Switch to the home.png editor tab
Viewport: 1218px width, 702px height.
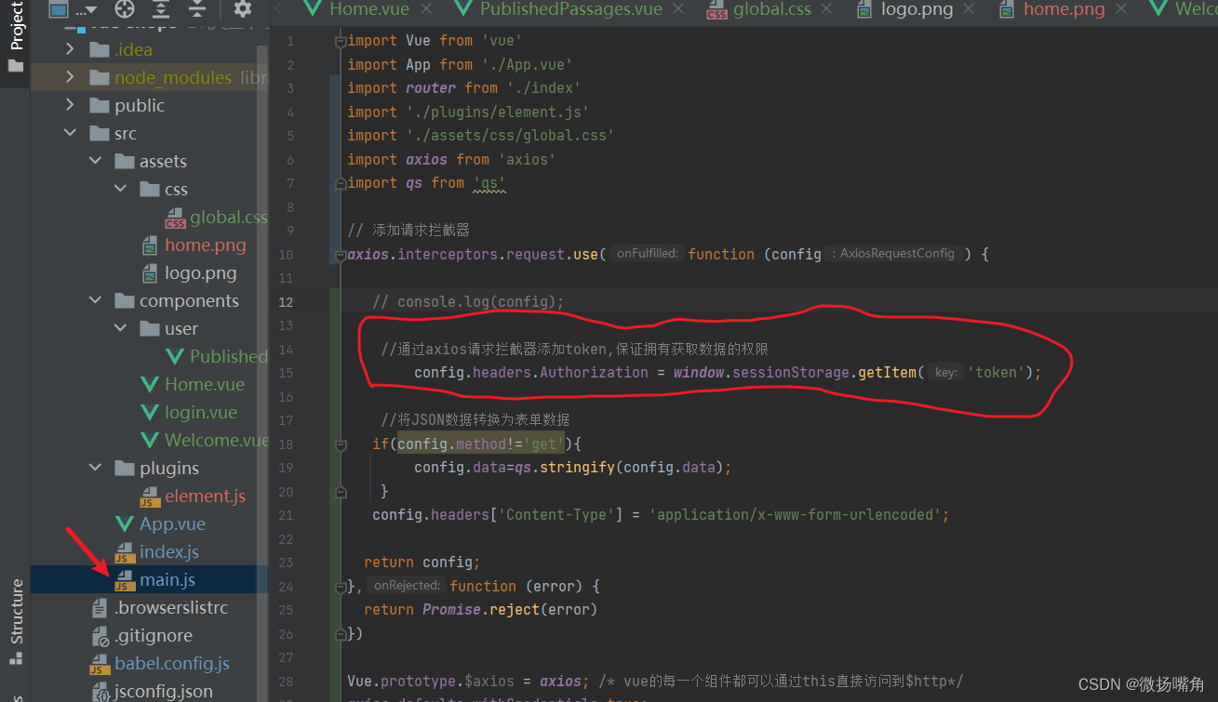1064,9
